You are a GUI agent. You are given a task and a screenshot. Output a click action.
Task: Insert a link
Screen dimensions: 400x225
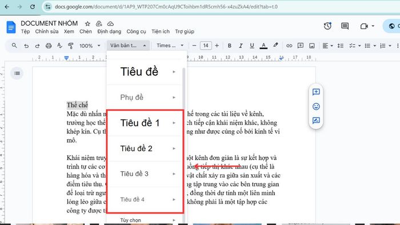[x=289, y=46]
